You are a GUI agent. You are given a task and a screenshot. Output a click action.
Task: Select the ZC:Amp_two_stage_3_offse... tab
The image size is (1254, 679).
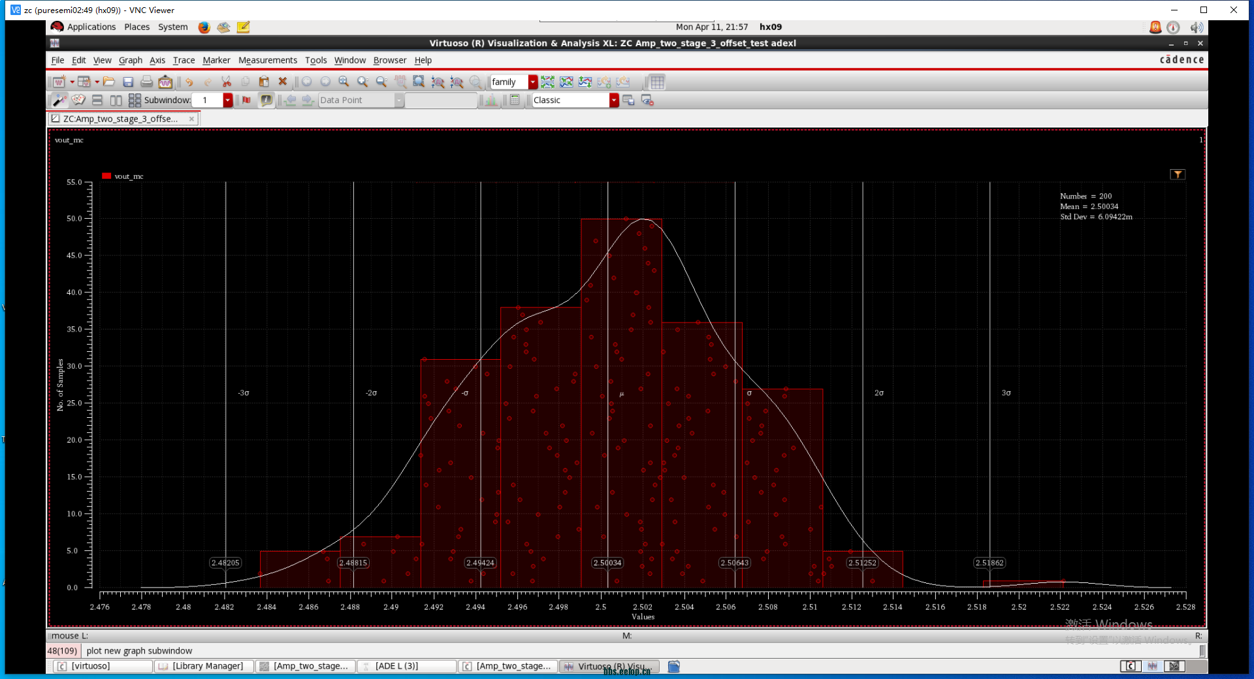tap(123, 119)
